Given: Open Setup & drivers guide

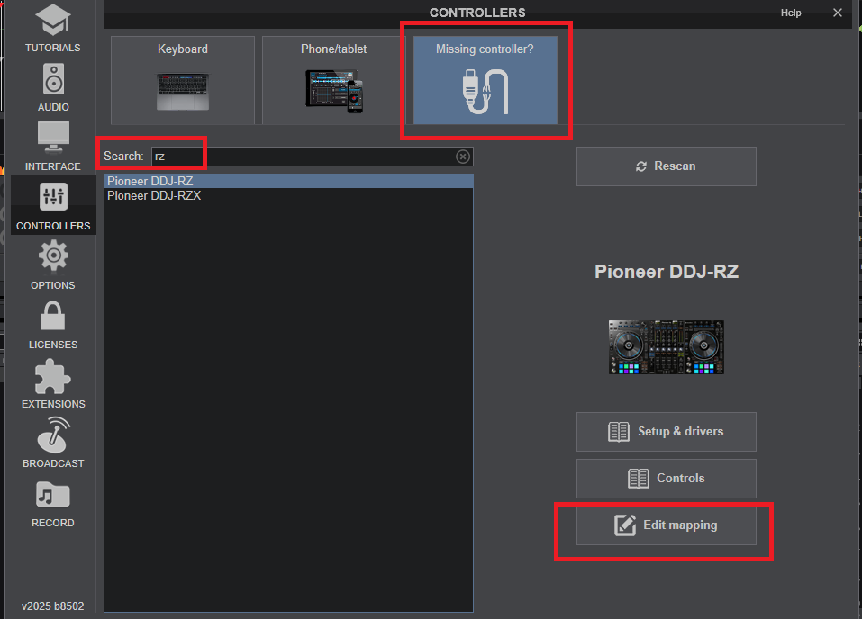Looking at the screenshot, I should [x=667, y=432].
